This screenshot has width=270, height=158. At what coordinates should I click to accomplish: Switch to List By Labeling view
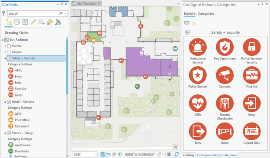50,22
